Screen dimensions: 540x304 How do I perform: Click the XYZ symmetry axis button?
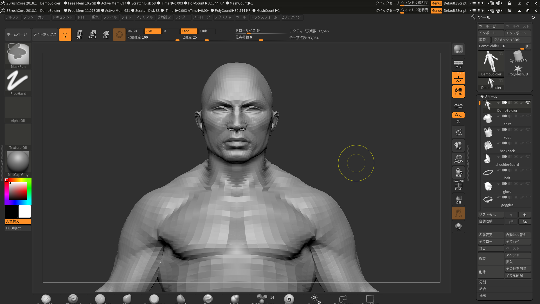pyautogui.click(x=458, y=115)
